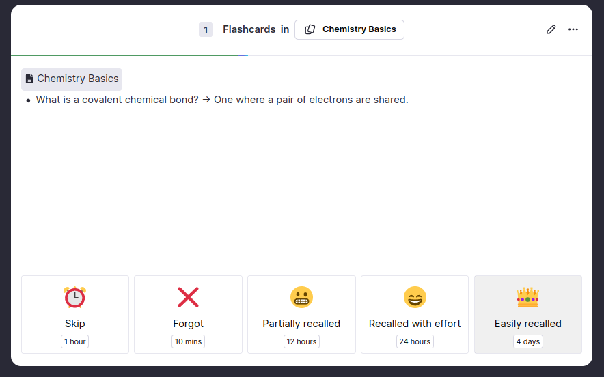The height and width of the screenshot is (377, 604).
Task: Click the 1 hour interval badge
Action: (75, 341)
